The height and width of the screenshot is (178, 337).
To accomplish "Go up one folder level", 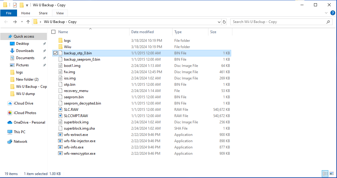I will click(28, 22).
